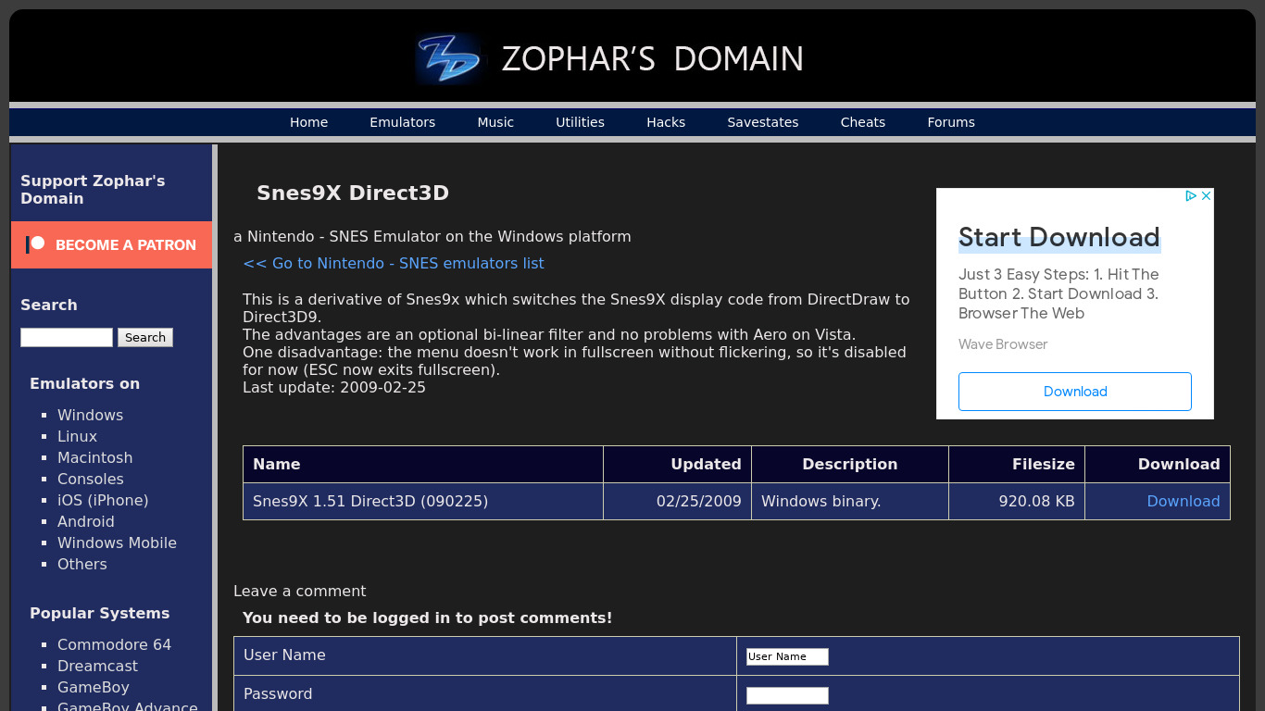The image size is (1265, 711).
Task: Open the Utilities menu
Action: 580,122
